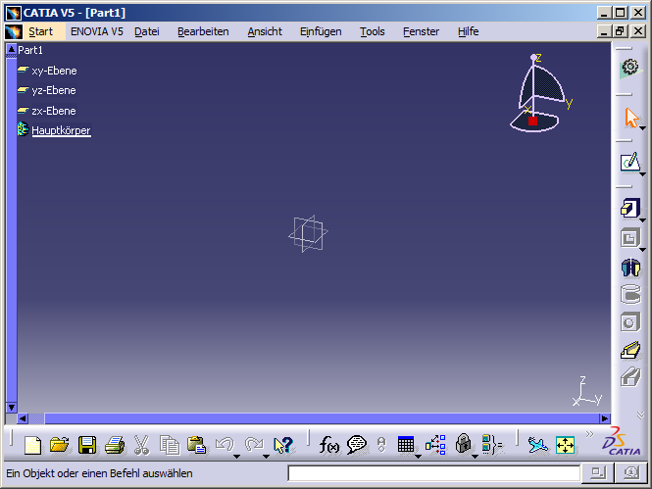Select the Slot tool
652x489 pixels.
pyautogui.click(x=630, y=377)
